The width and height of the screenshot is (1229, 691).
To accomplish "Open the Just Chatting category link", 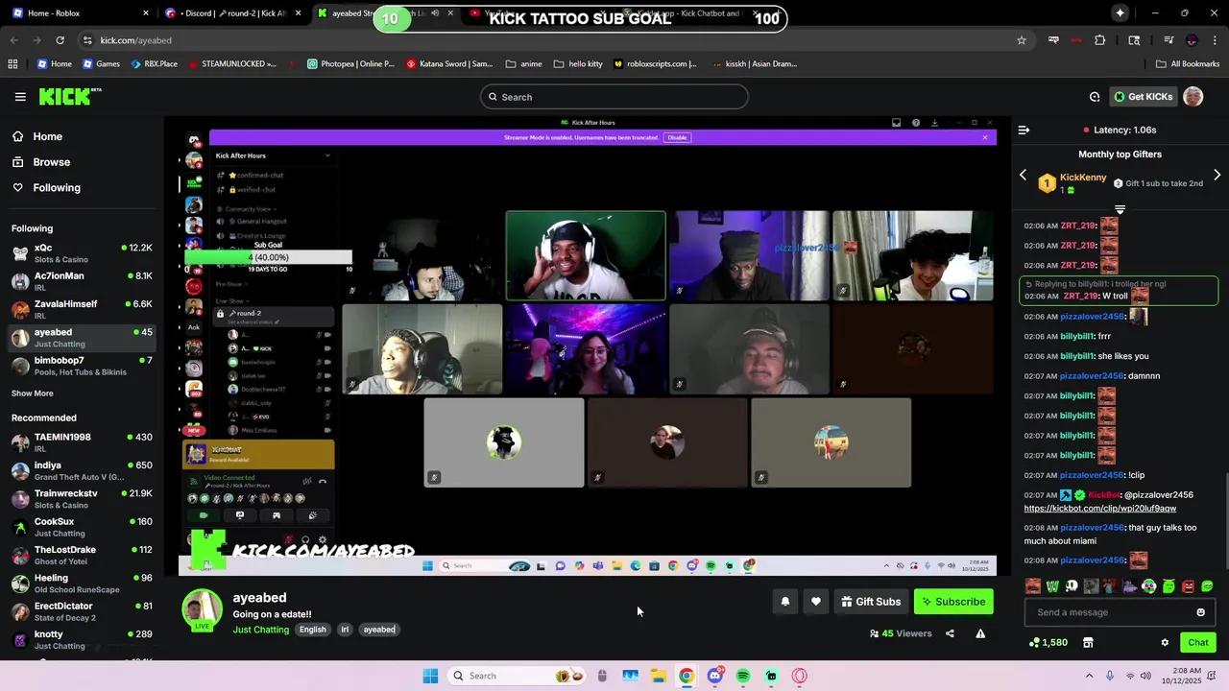I will pos(260,630).
